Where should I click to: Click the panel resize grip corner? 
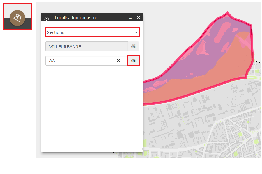(141, 150)
